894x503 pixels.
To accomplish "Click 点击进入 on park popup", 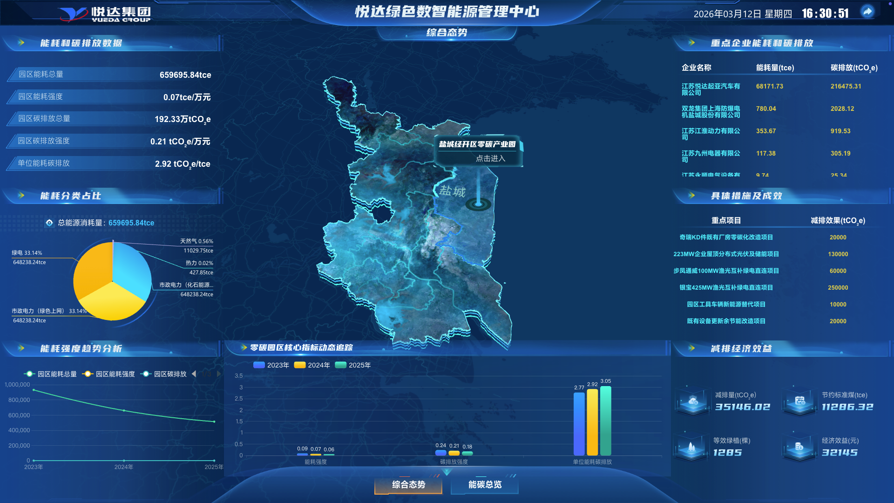I will pyautogui.click(x=490, y=159).
